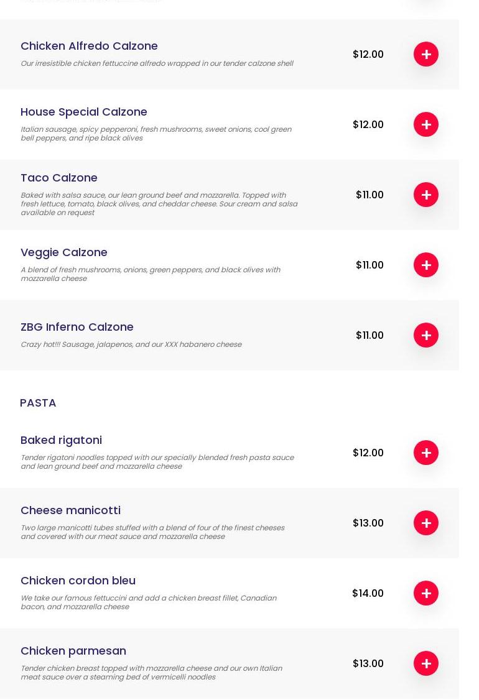Open Veggie Calzone item details
The height and width of the screenshot is (700, 479).
(64, 252)
